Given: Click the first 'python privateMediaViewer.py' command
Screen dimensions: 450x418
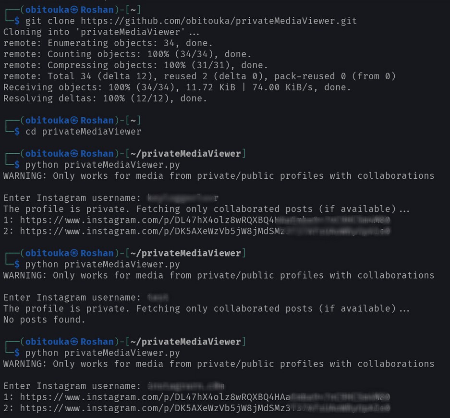Looking at the screenshot, I should [102, 165].
